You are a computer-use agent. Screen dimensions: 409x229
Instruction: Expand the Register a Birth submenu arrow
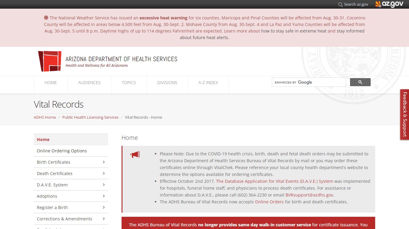[104, 207]
